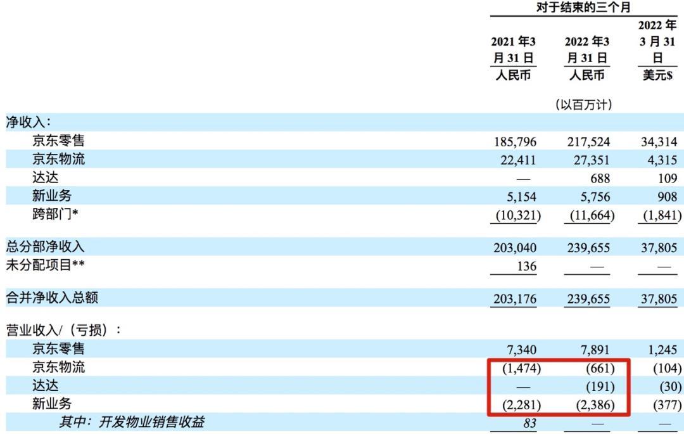This screenshot has width=684, height=434.
Task: Select the value 136
Action: click(526, 266)
